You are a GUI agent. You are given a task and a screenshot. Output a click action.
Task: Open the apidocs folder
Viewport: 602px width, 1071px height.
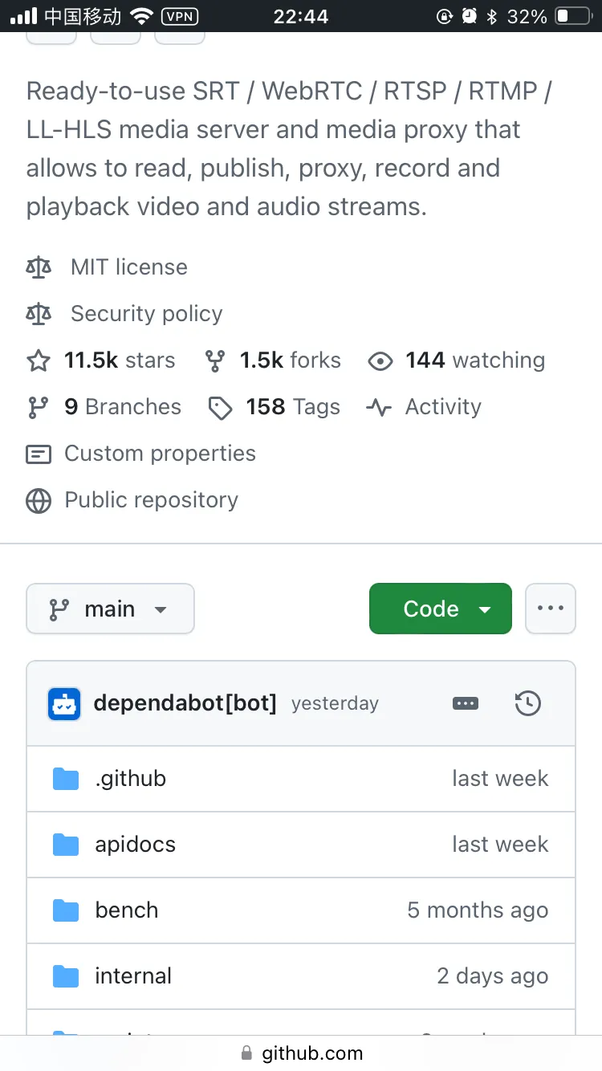pyautogui.click(x=135, y=845)
